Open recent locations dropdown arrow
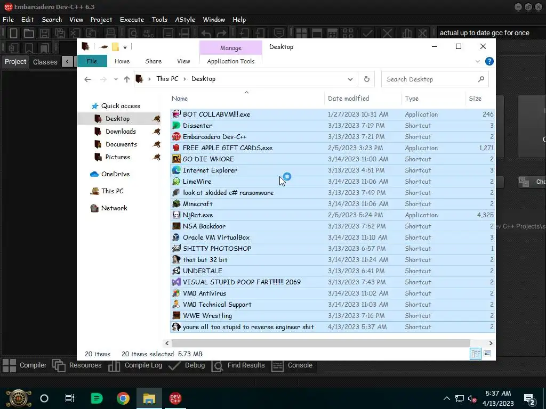The width and height of the screenshot is (546, 409). coord(116,79)
